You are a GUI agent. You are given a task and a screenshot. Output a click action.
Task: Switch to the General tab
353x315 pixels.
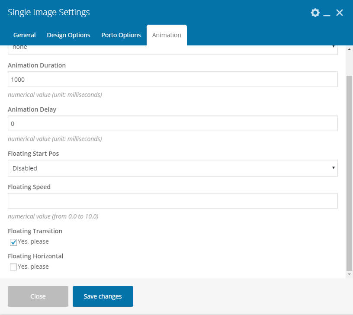click(x=25, y=35)
